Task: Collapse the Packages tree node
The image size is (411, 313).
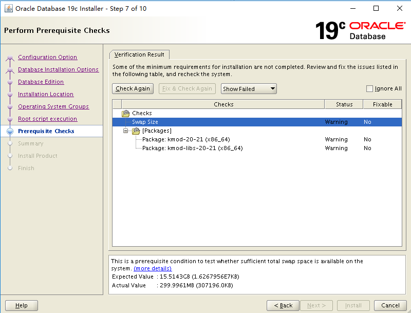Action: tap(125, 131)
